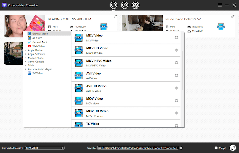
Task: Open settings gear for AVI Video
Action: pyautogui.click(x=177, y=75)
